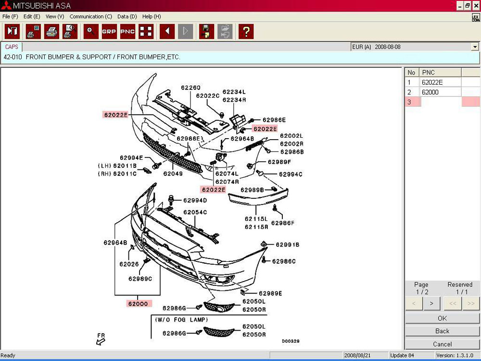This screenshot has width=481, height=361.
Task: Go to next page with > button
Action: pyautogui.click(x=431, y=303)
